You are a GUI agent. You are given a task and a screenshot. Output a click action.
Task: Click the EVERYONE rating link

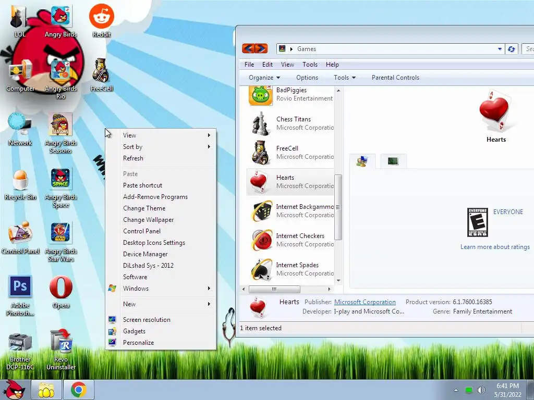pos(508,212)
